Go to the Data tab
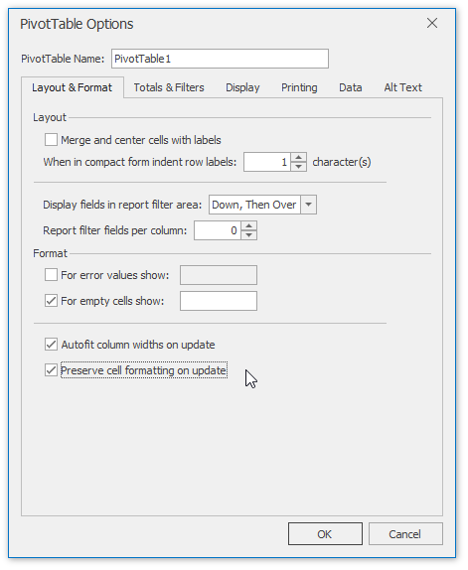The width and height of the screenshot is (468, 570). pos(350,87)
